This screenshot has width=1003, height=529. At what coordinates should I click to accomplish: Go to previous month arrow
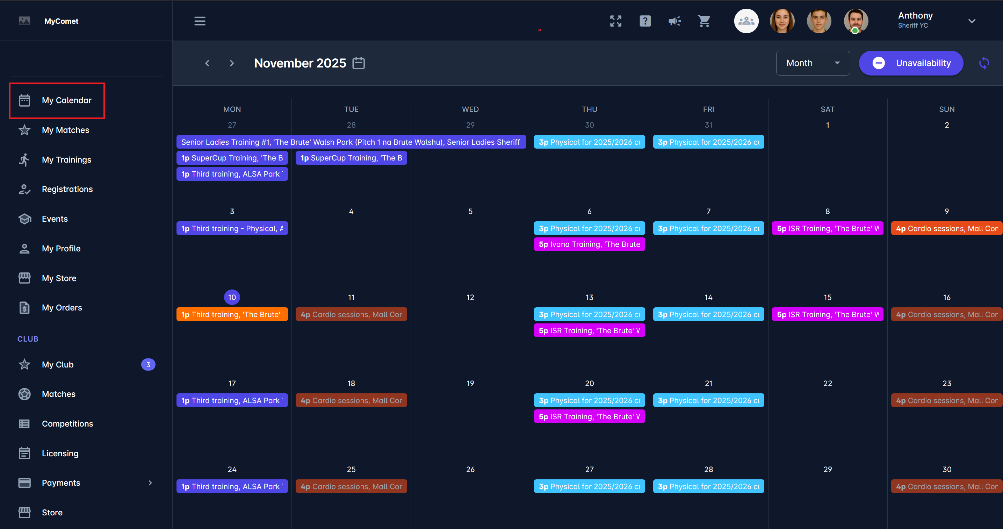pos(207,63)
